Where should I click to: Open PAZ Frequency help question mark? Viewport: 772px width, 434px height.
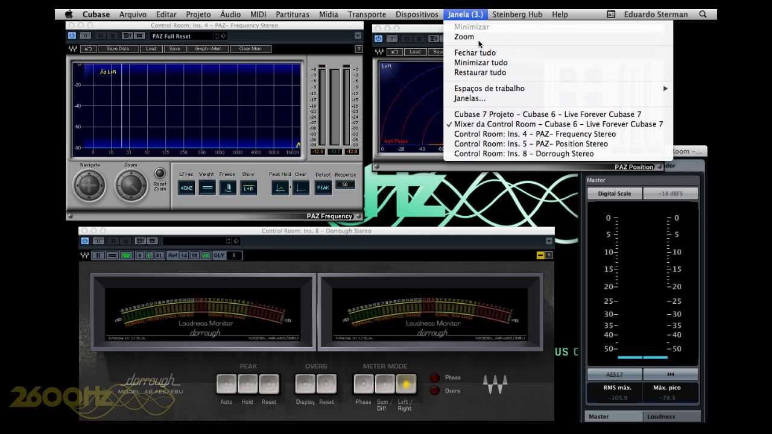tap(358, 49)
